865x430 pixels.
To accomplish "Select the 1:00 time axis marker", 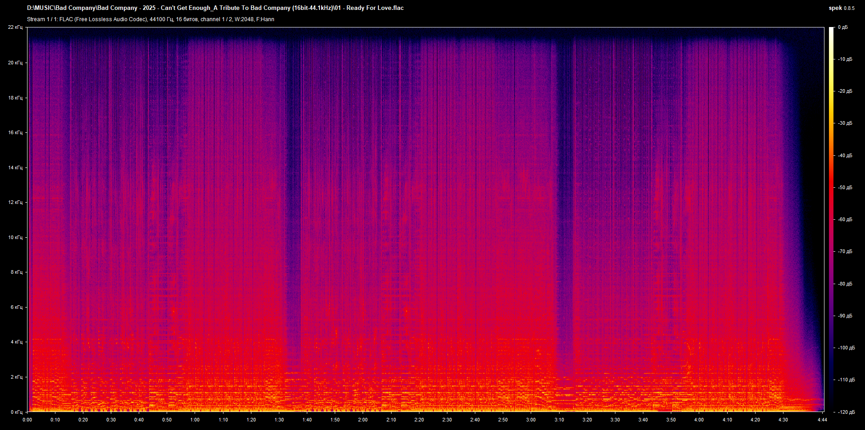I will [195, 420].
